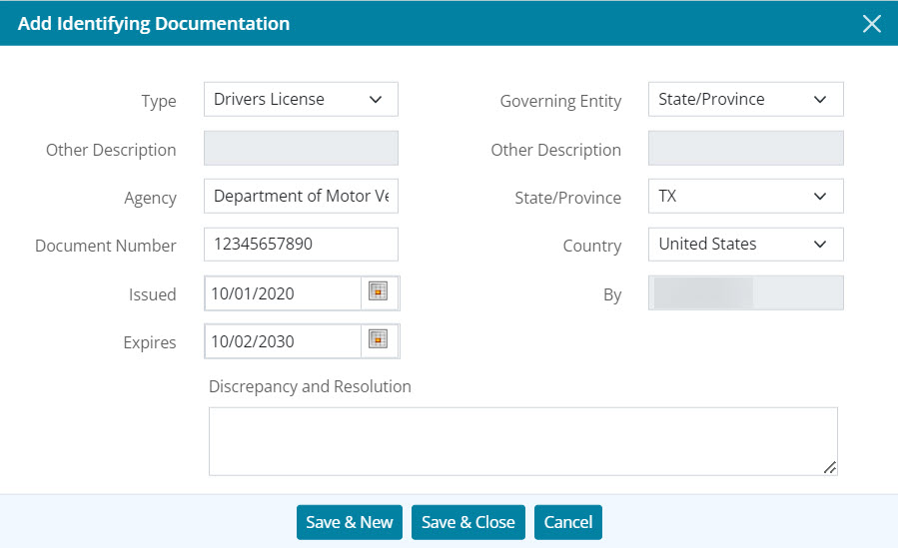898x548 pixels.
Task: Expand the Type dropdown
Action: click(x=301, y=99)
